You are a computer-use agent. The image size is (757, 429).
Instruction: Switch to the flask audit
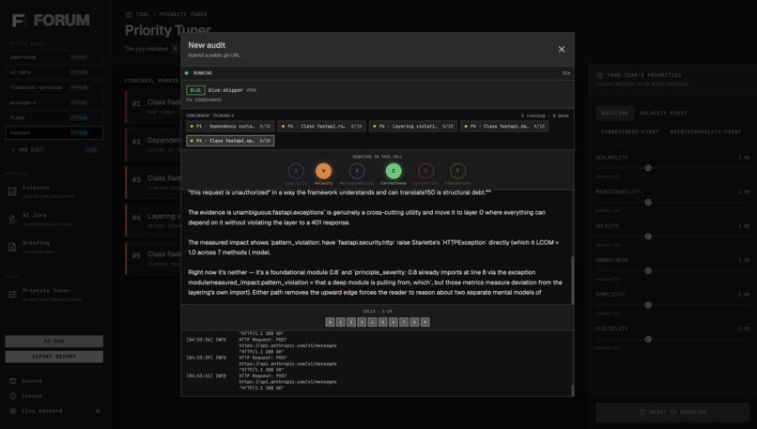click(x=54, y=117)
